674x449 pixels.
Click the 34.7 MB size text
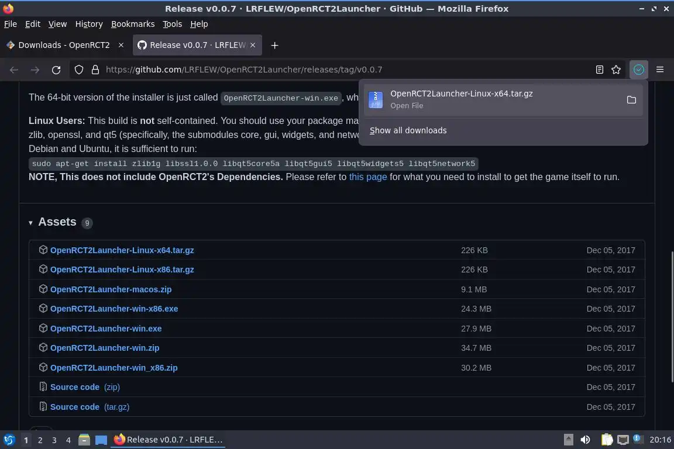click(476, 348)
